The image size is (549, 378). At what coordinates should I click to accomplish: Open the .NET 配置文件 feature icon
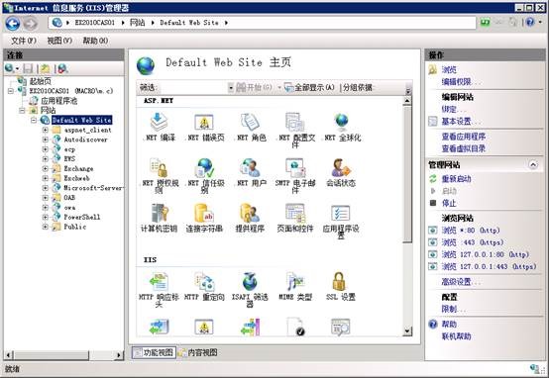click(x=295, y=130)
